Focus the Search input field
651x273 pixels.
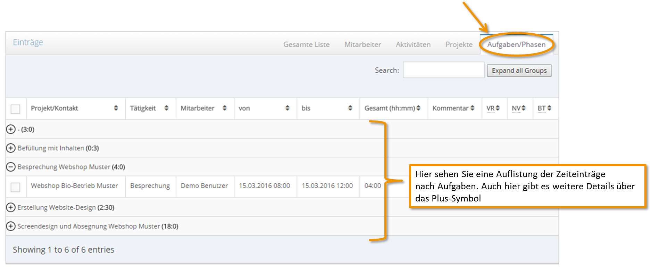tap(443, 70)
